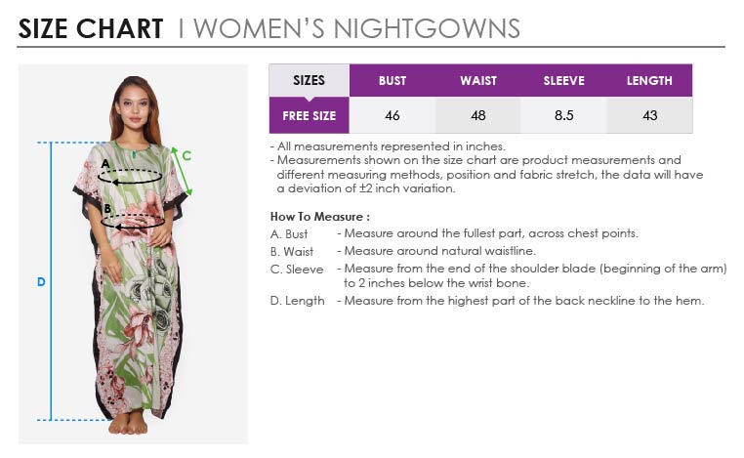Click the waist value 48 cell

click(478, 116)
